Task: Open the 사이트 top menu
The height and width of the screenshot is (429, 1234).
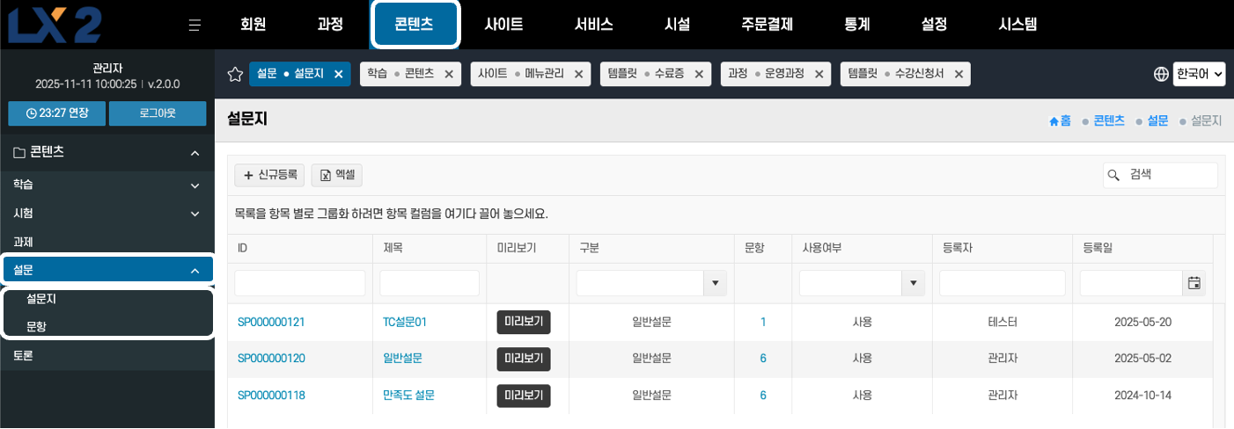Action: [503, 25]
